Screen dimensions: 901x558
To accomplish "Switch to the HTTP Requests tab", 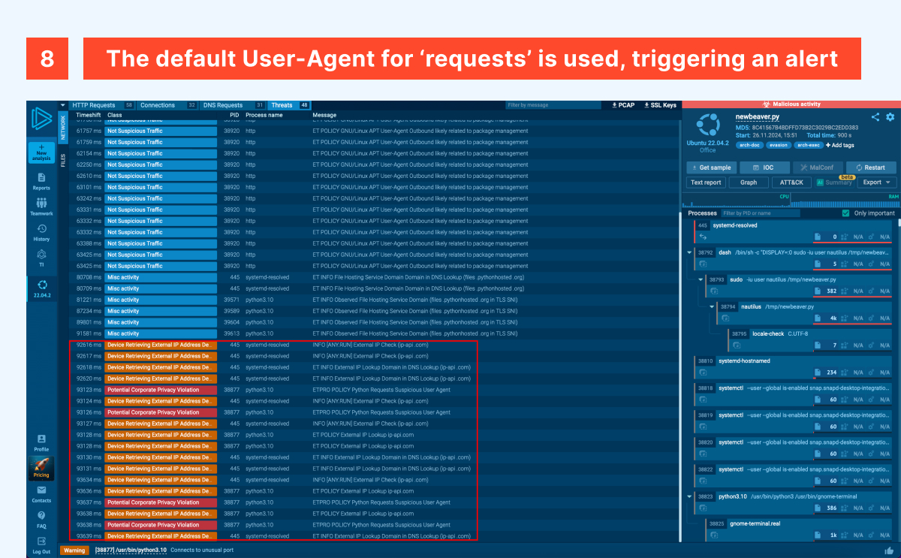I will pos(94,105).
